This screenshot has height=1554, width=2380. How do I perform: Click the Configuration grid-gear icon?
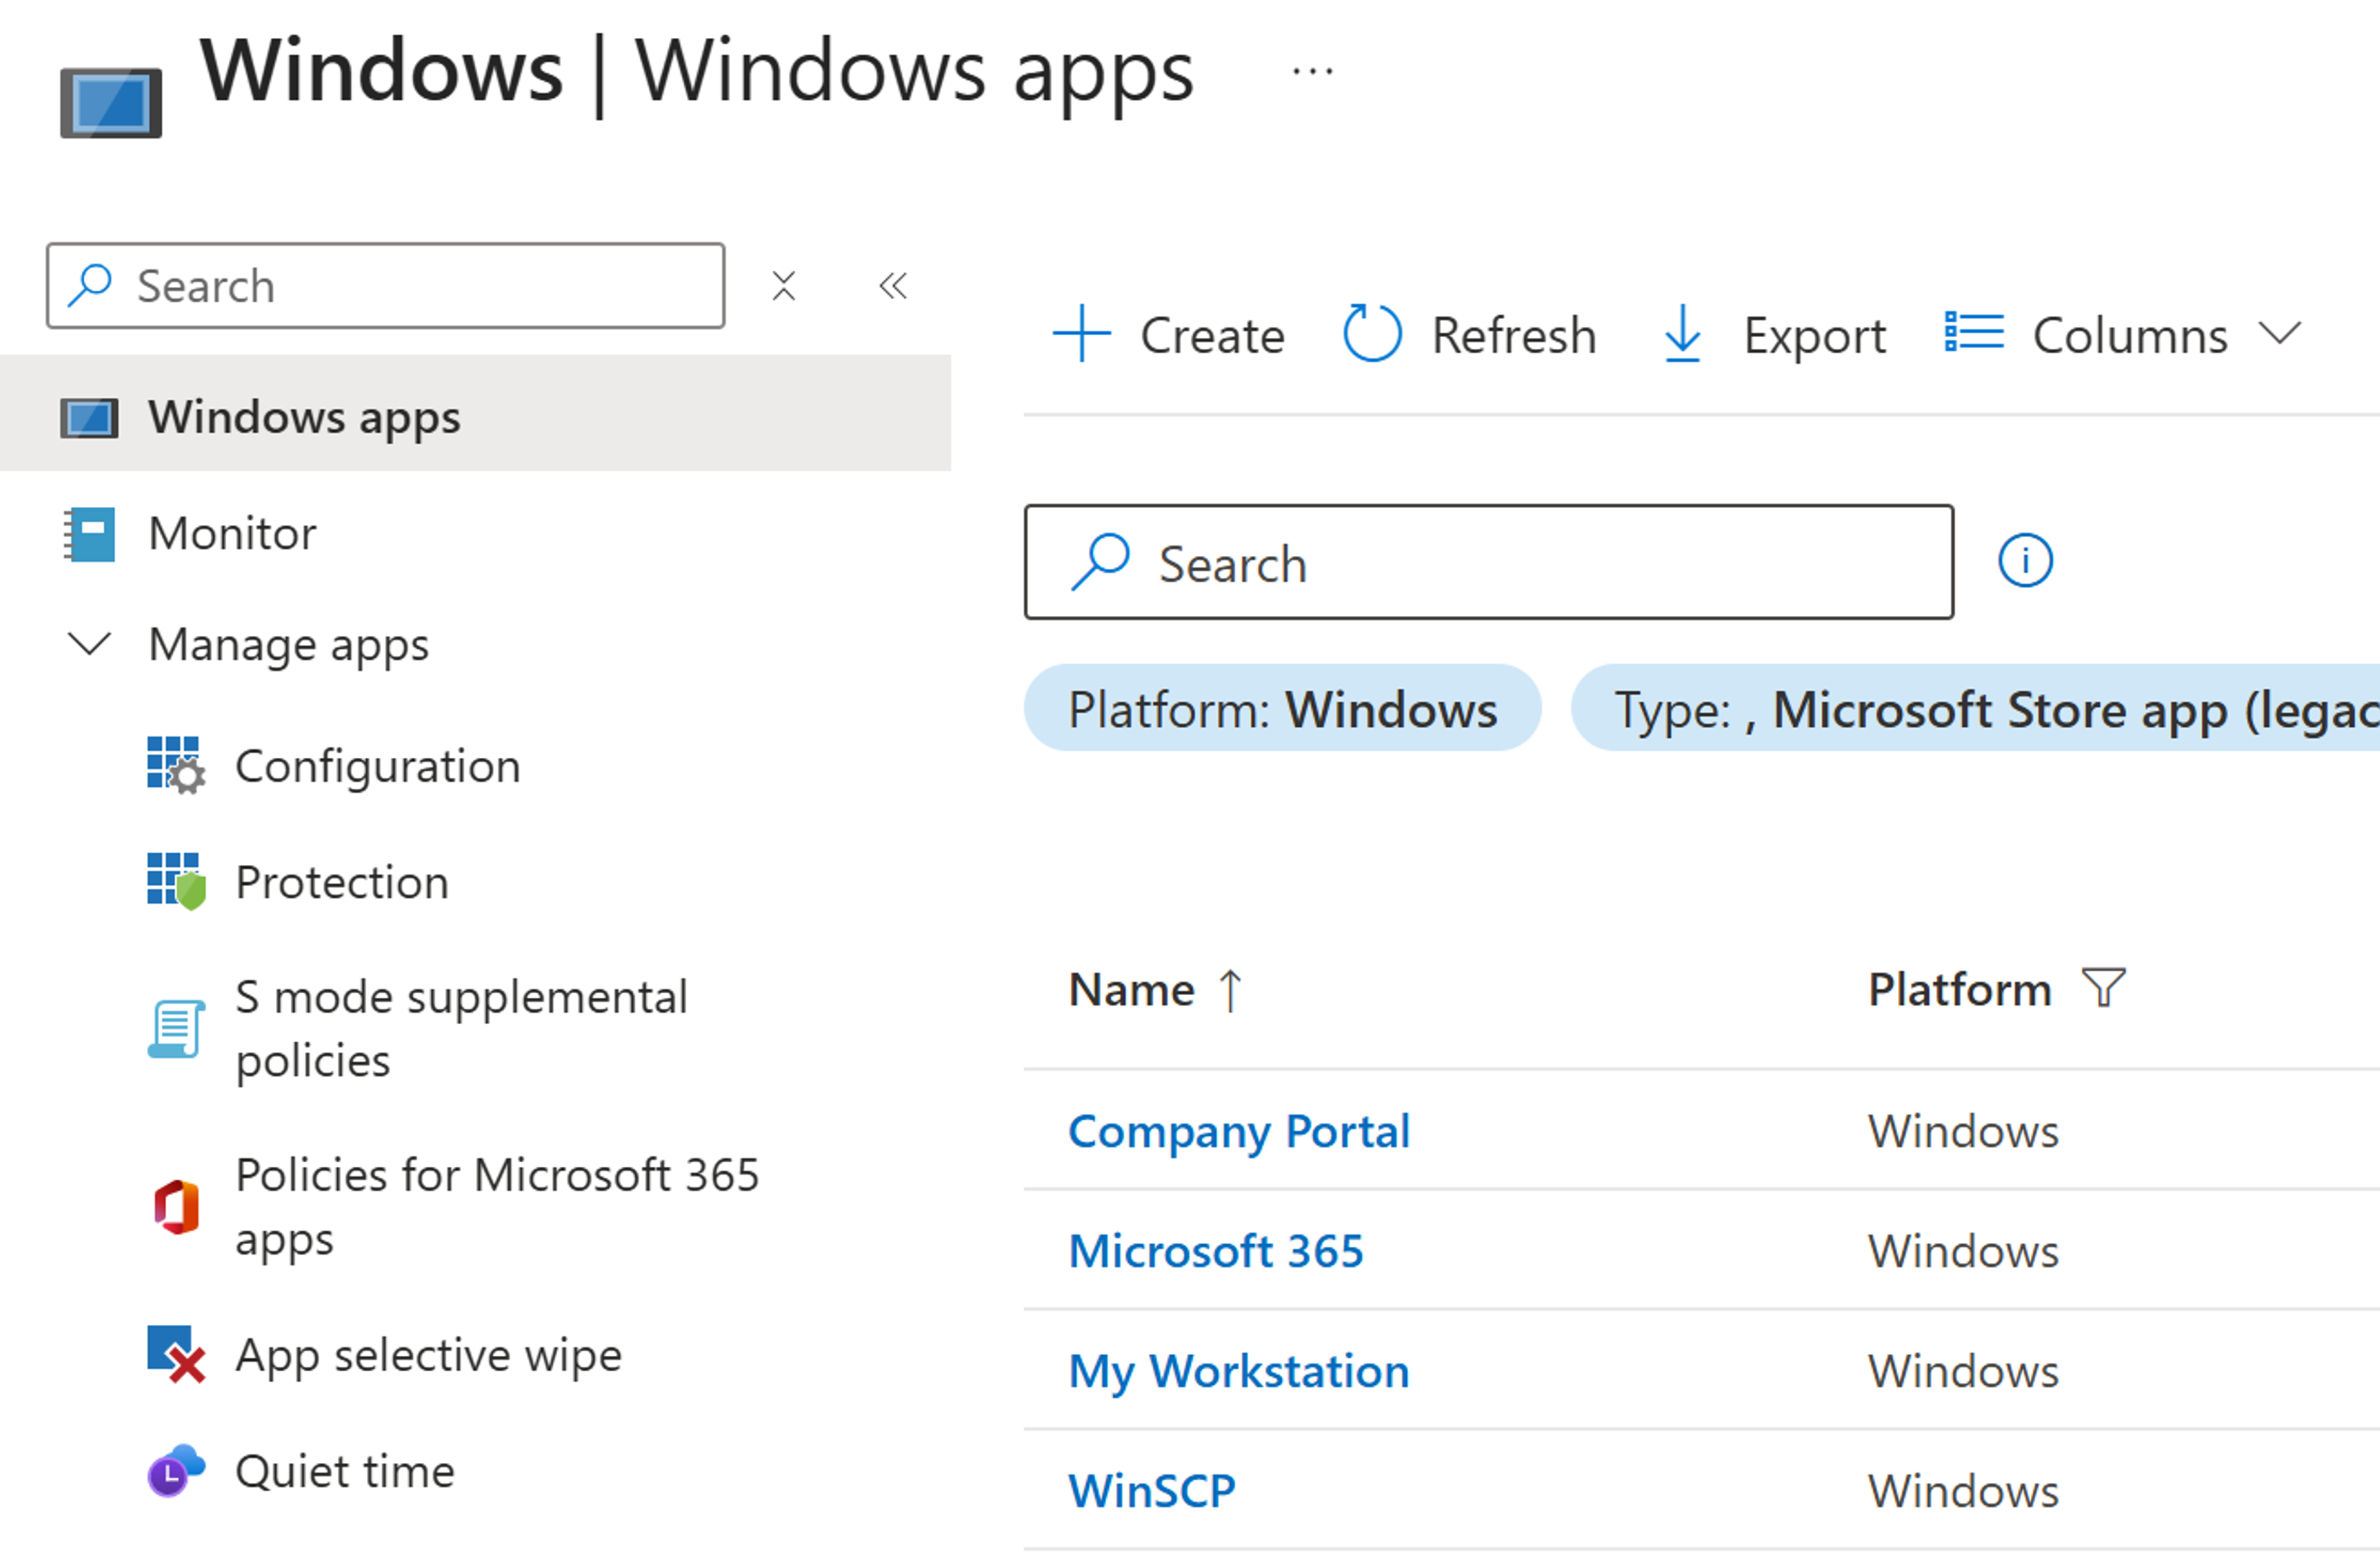[x=176, y=766]
